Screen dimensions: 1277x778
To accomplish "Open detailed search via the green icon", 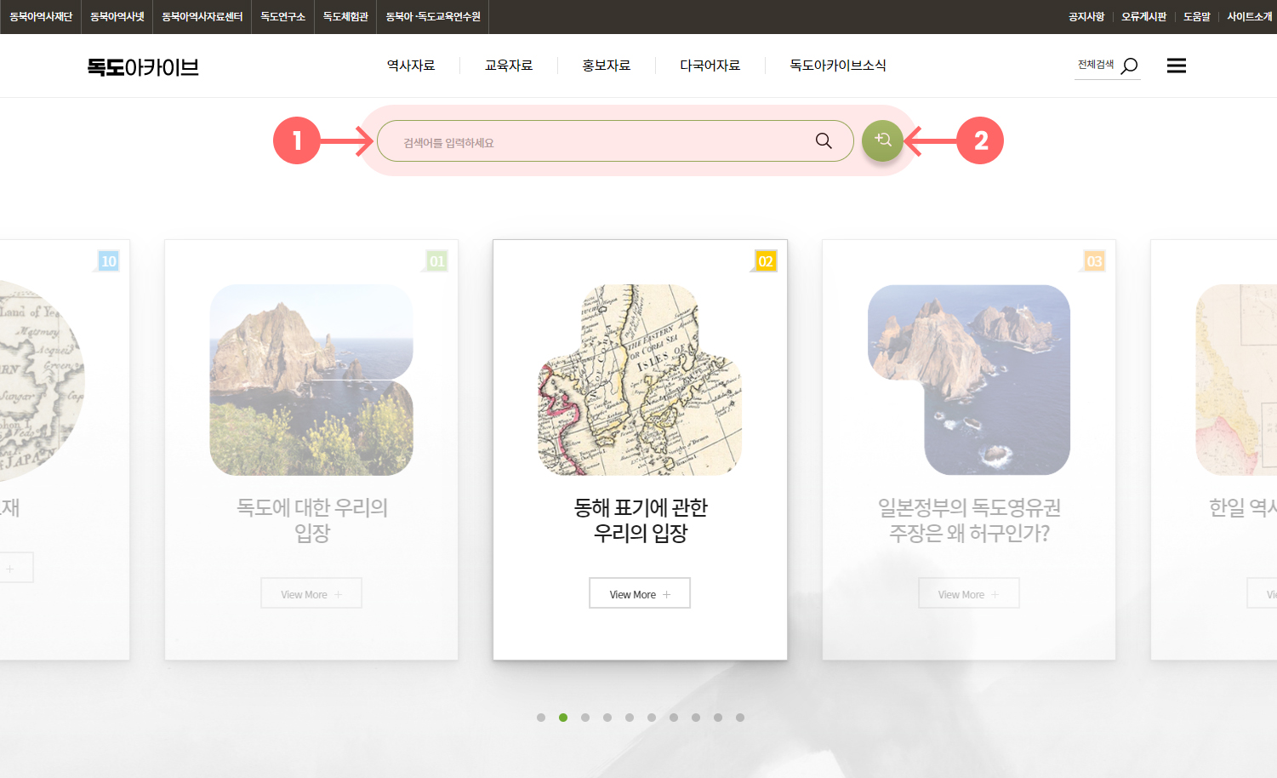I will click(881, 140).
